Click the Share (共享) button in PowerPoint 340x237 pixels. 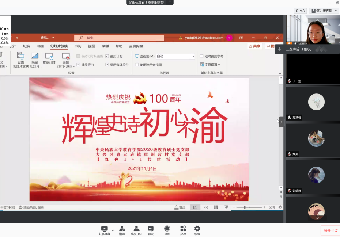(x=254, y=46)
